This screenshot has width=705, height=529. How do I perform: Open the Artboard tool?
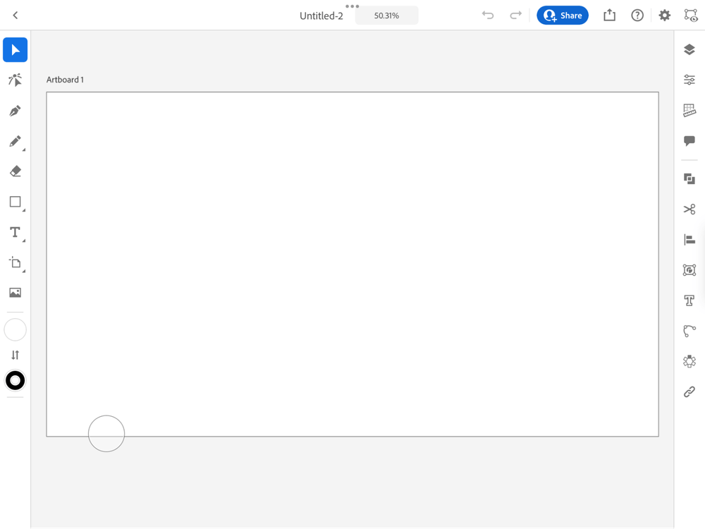point(16,262)
